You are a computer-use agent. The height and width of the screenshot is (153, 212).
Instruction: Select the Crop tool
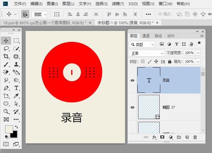click(6, 56)
